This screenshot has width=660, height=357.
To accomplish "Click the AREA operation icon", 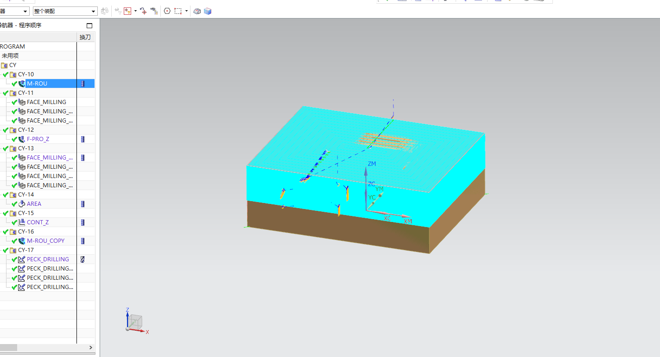I will (22, 204).
